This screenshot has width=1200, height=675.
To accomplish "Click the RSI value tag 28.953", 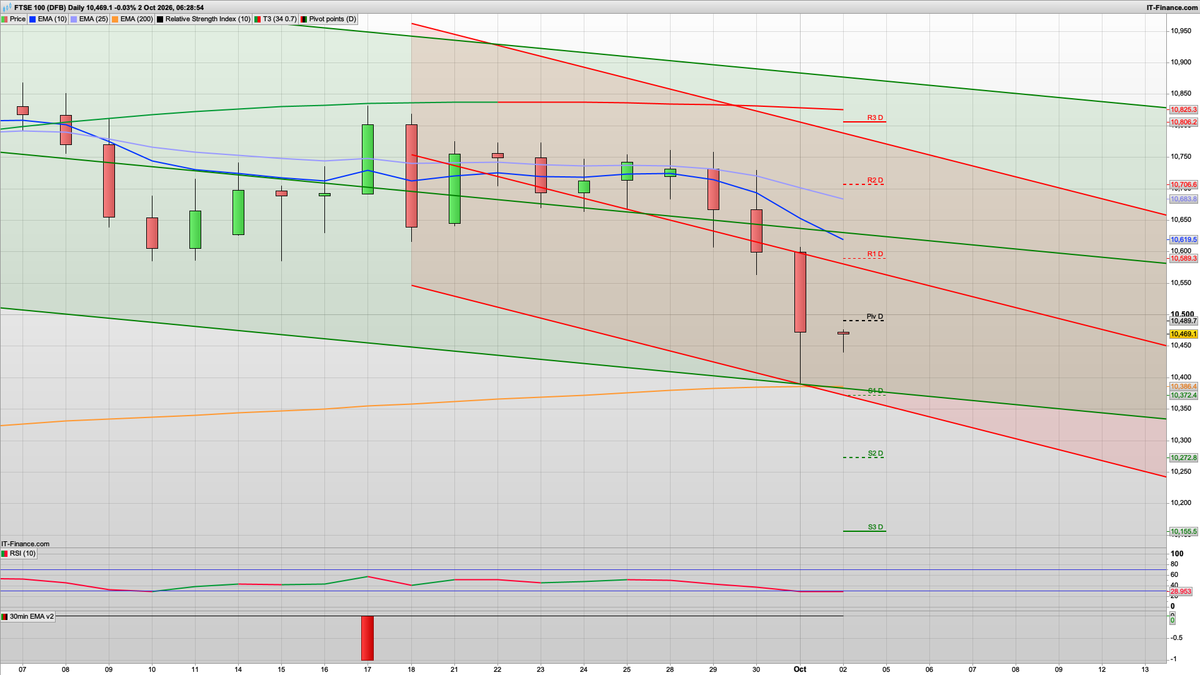I will point(1181,591).
